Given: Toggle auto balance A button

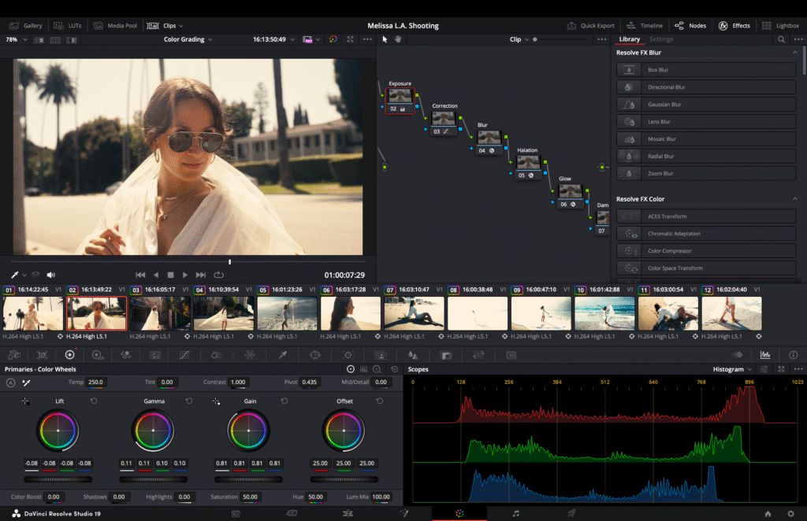Looking at the screenshot, I should click(x=11, y=382).
